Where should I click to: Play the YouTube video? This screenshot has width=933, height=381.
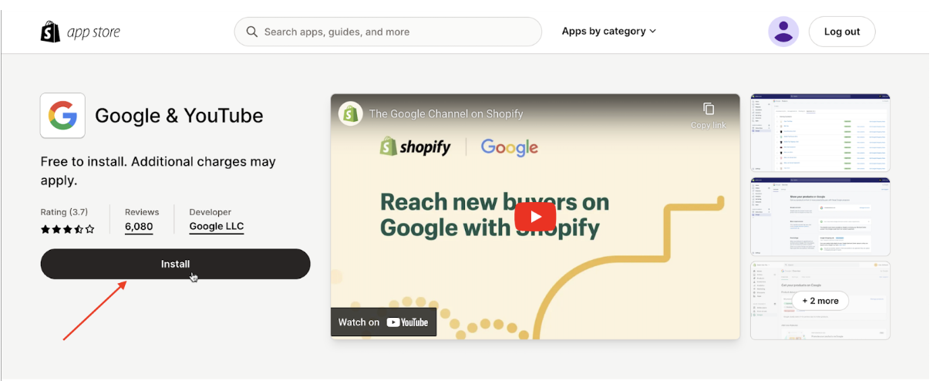[x=535, y=216]
